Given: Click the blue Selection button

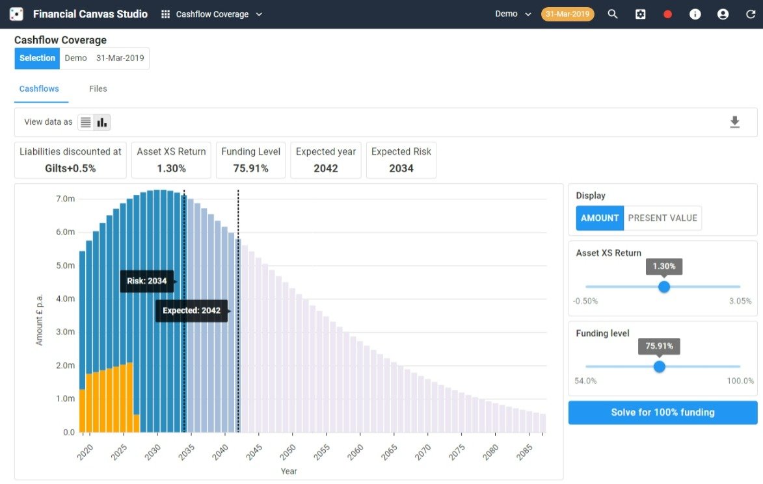Looking at the screenshot, I should [x=37, y=58].
